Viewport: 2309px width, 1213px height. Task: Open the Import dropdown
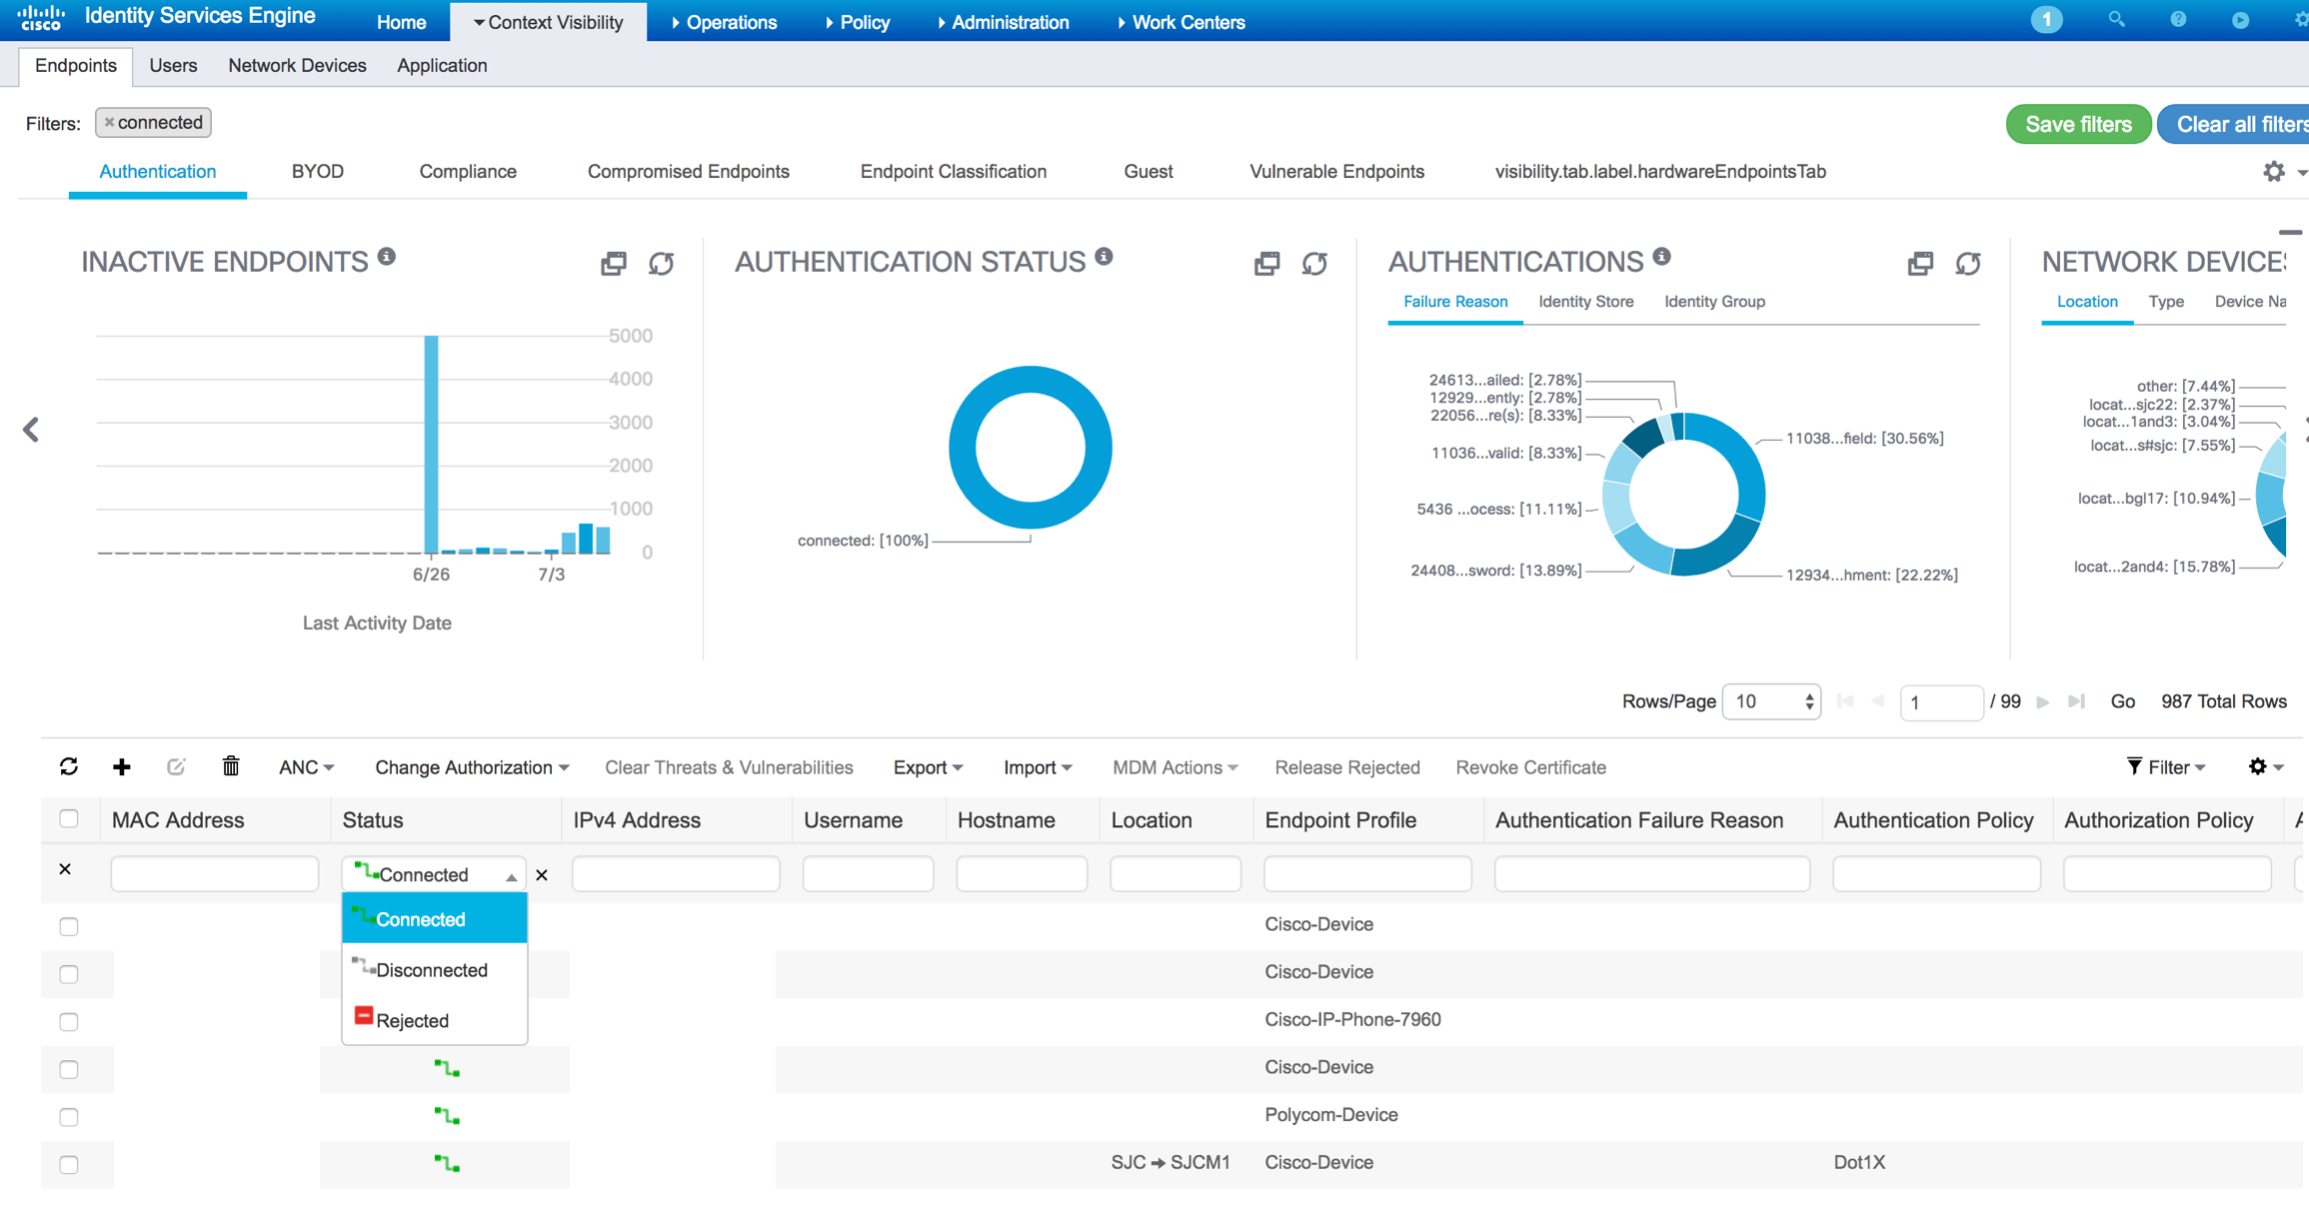[x=1038, y=767]
